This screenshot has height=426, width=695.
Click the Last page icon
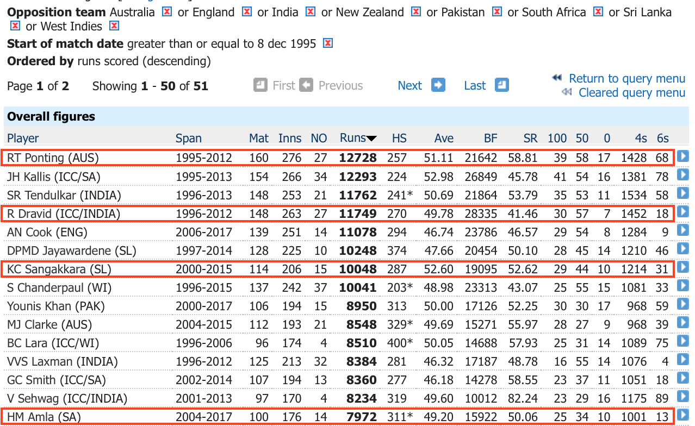(502, 85)
